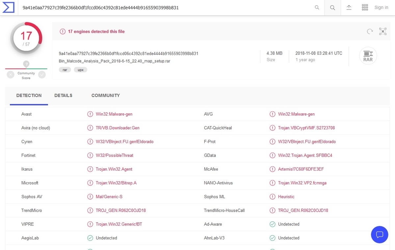This screenshot has height=250, width=395.
Task: Click the alert icon beside 17 engines detected
Action: 63,32
